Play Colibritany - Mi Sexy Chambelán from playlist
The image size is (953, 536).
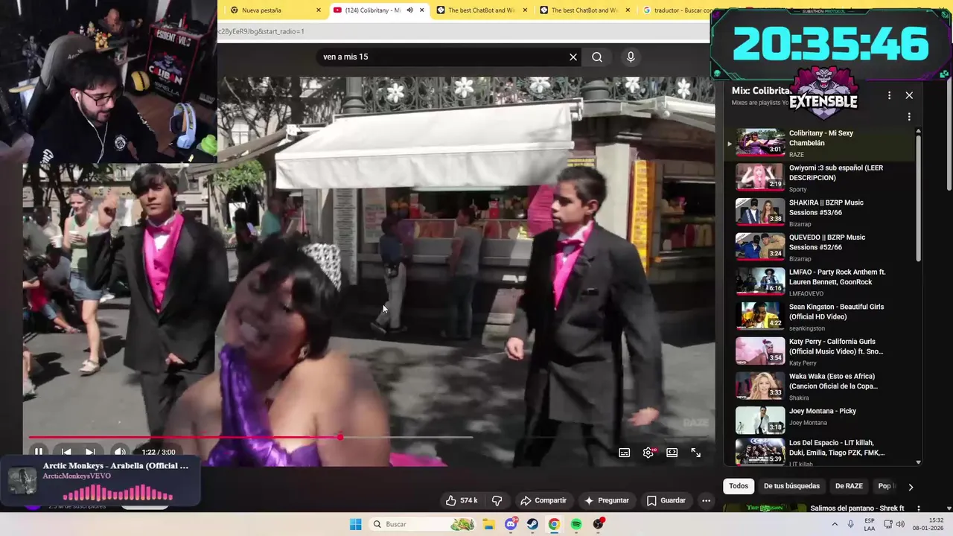coord(819,143)
